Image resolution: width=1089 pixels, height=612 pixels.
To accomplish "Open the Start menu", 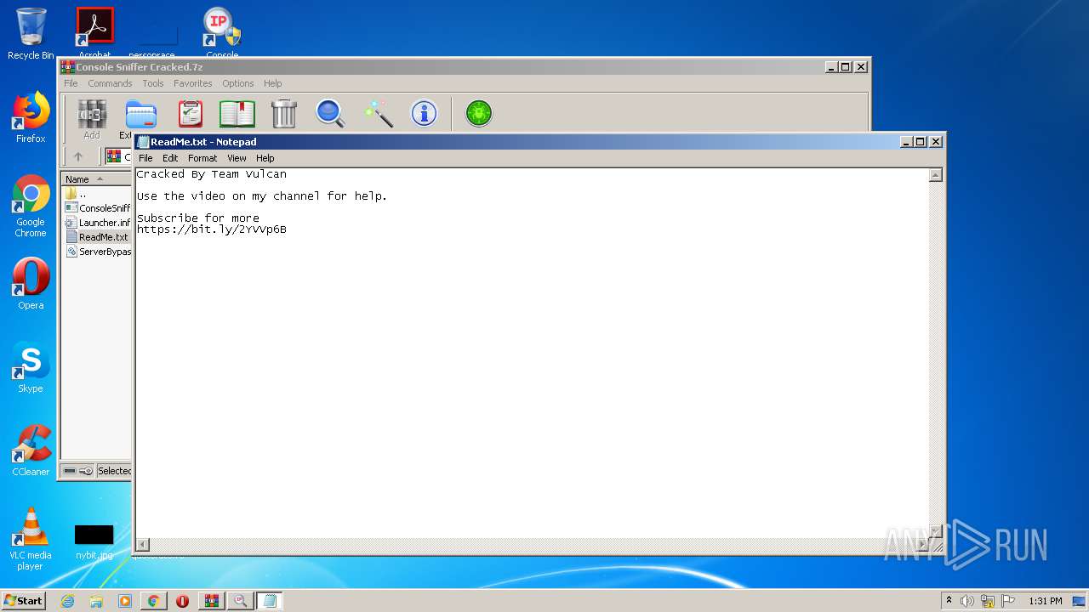I will pyautogui.click(x=23, y=600).
